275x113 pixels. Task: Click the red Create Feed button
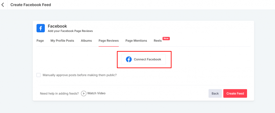click(235, 93)
